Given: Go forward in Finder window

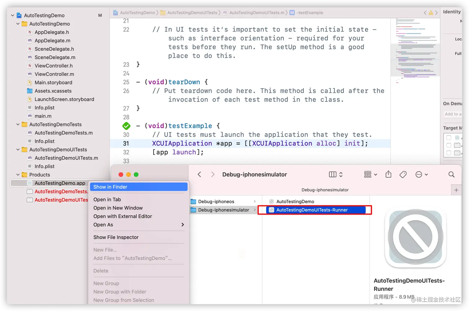Looking at the screenshot, I should 213,175.
